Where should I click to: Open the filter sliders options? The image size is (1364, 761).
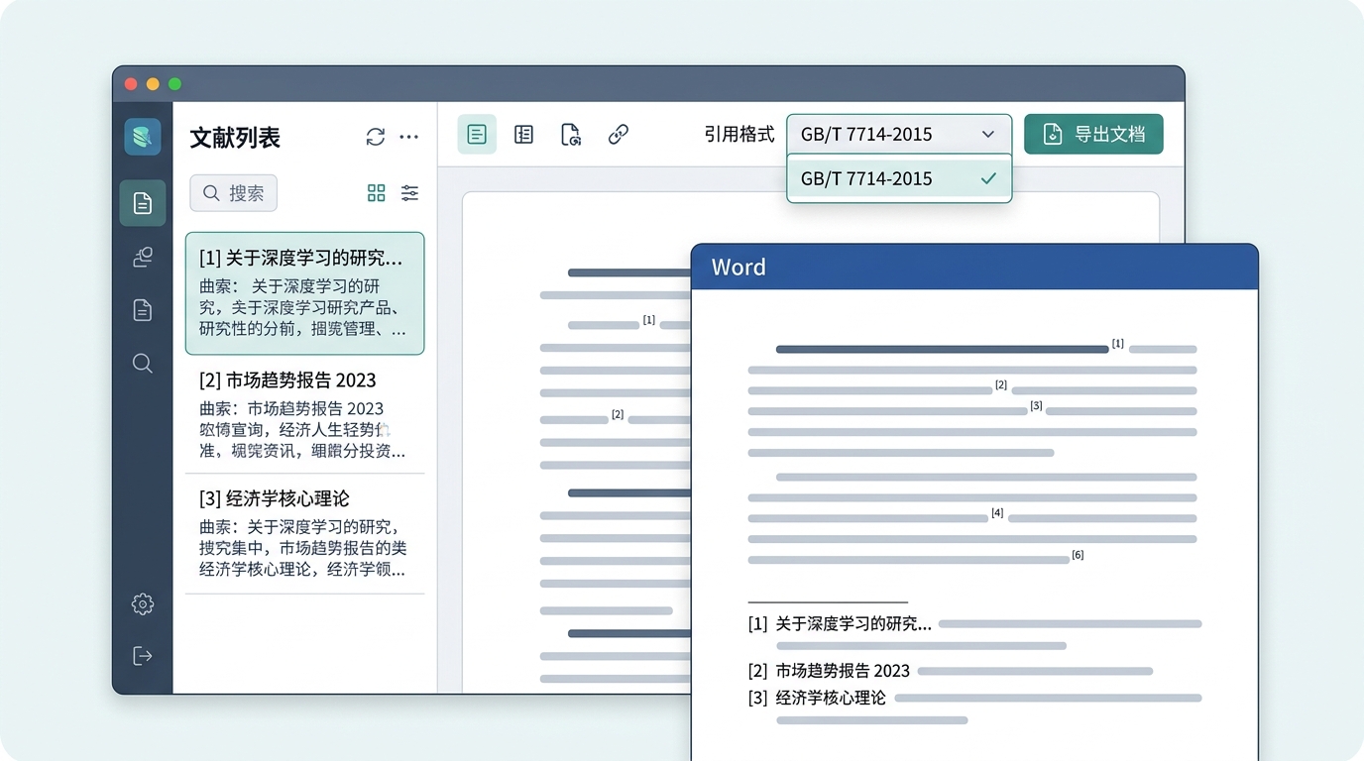409,193
